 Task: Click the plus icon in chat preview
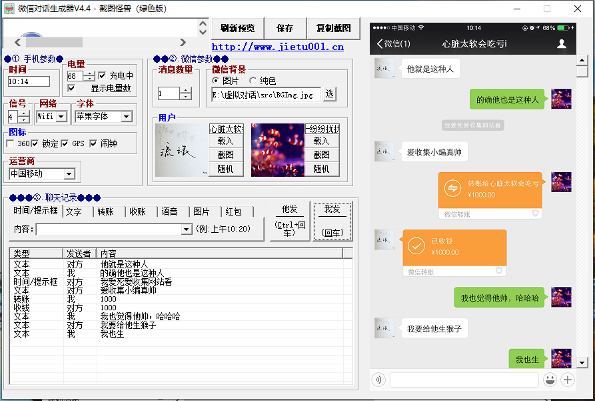(x=568, y=380)
